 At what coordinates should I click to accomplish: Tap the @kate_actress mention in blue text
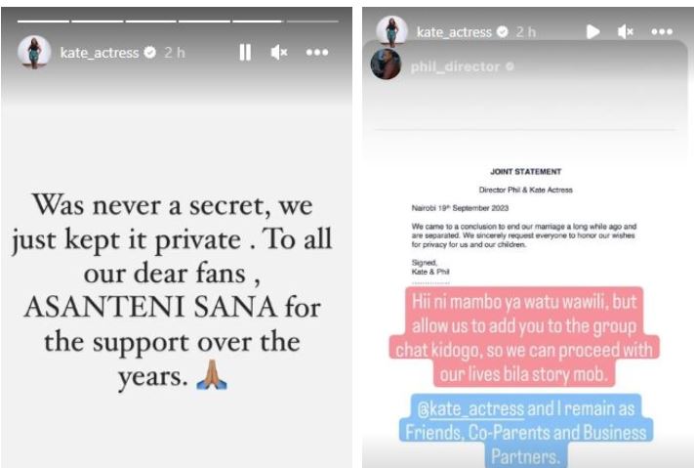[470, 408]
